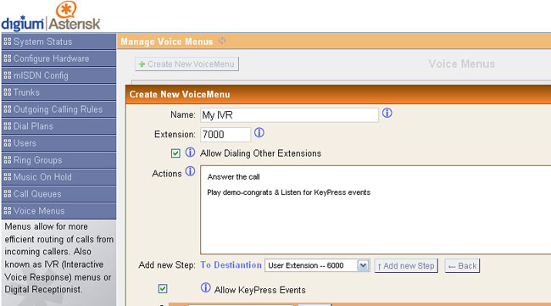The image size is (551, 306).
Task: Open info icon next to Name field
Action: [387, 113]
